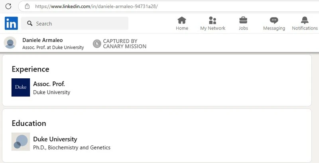Click Daniele Armaleo name in sticky header
This screenshot has width=319, height=163.
[x=43, y=40]
